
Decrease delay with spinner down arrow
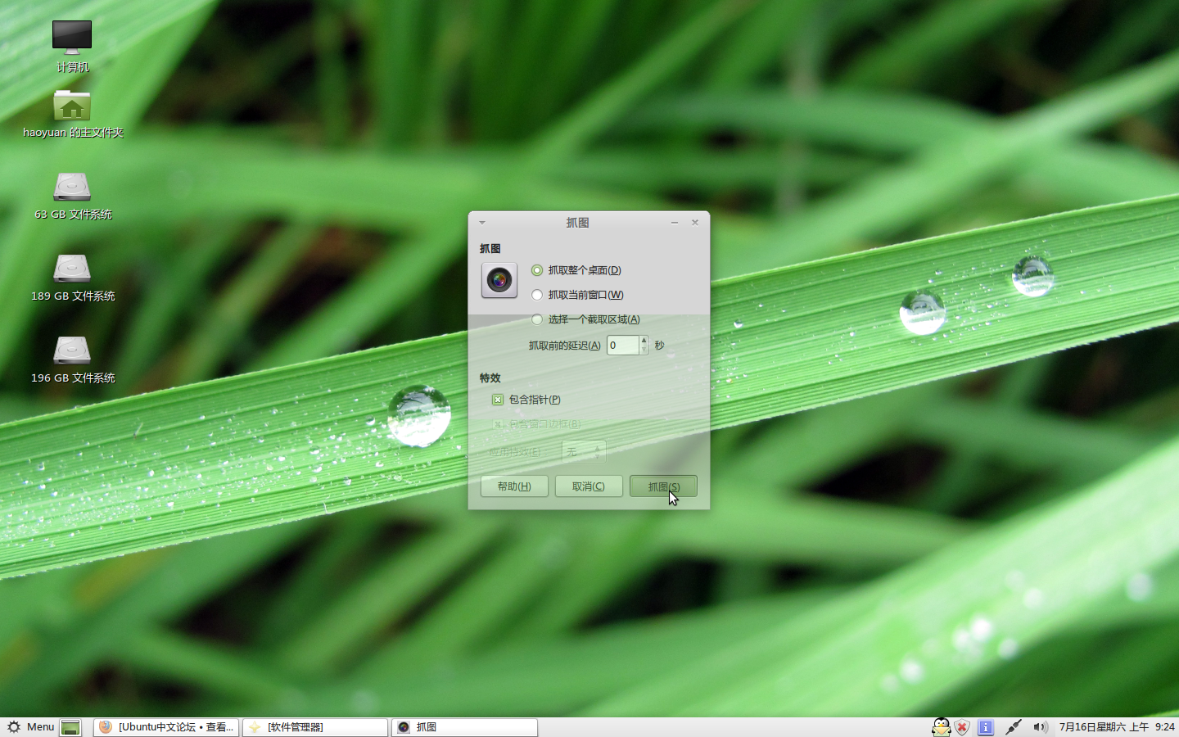pos(644,350)
